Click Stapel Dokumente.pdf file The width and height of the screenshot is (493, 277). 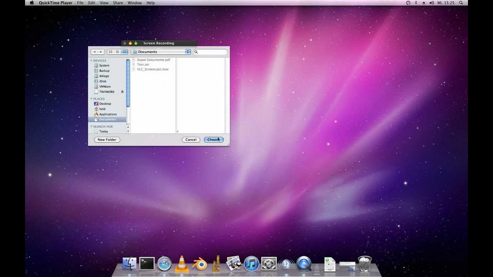[x=153, y=60]
